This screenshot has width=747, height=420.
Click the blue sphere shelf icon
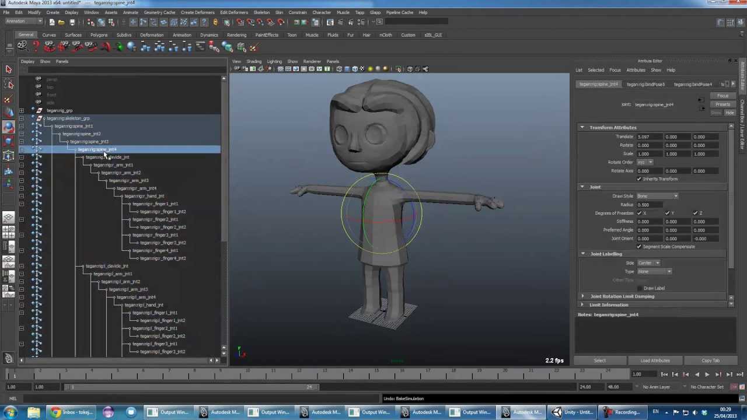click(x=131, y=47)
